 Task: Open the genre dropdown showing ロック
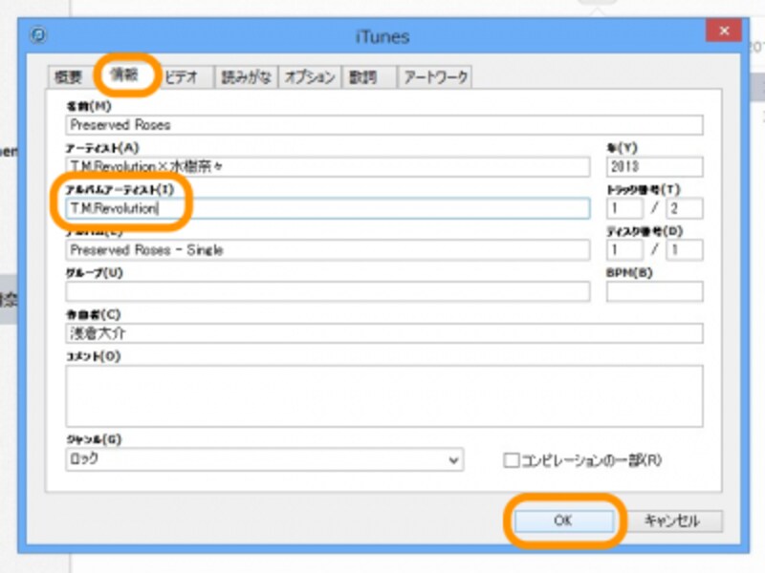tap(265, 459)
